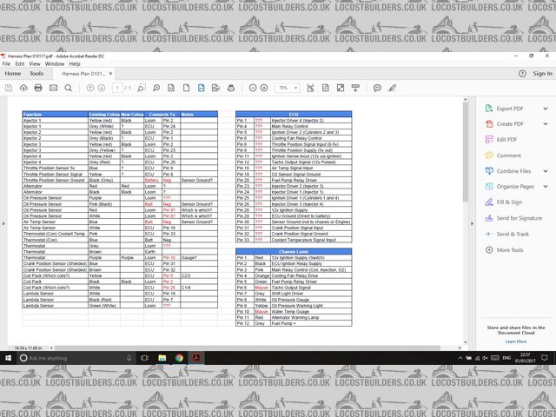556x417 pixels.
Task: Click the Print icon
Action: (x=38, y=88)
